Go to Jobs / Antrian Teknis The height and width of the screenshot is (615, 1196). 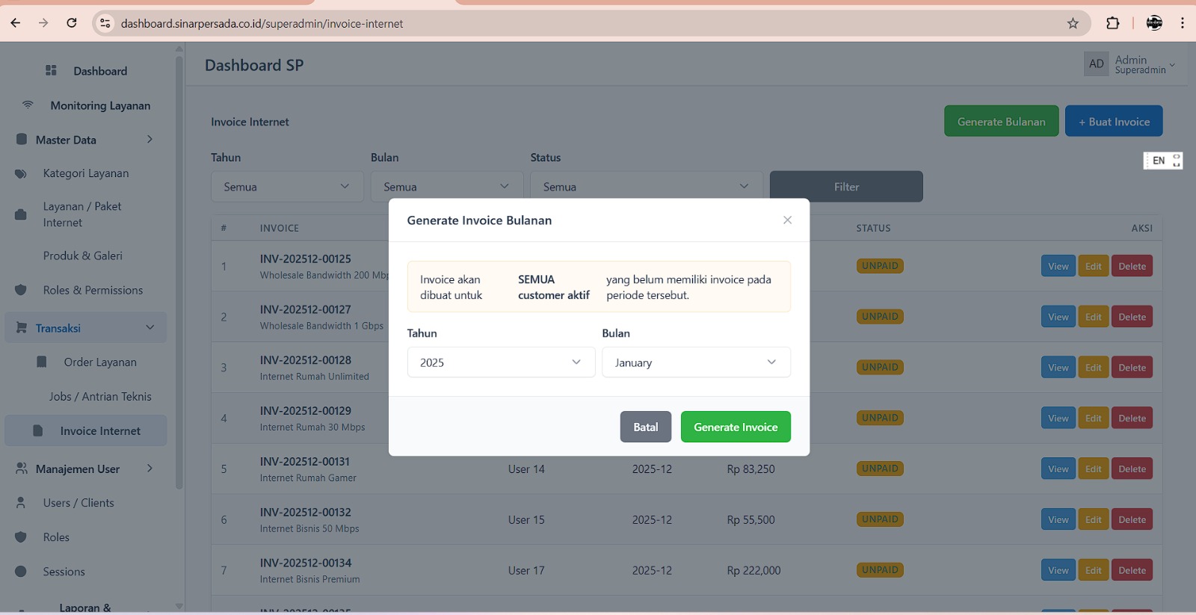100,397
